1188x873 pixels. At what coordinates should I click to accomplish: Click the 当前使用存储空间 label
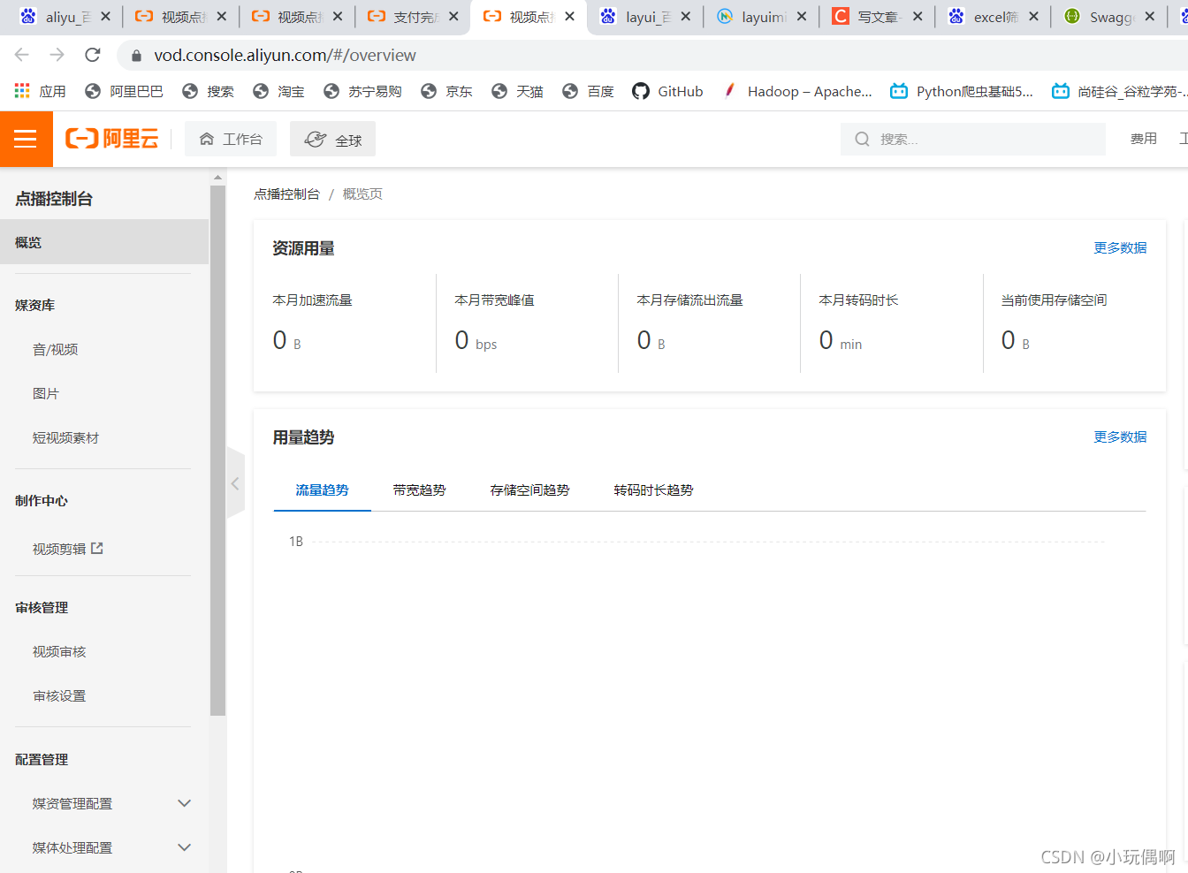(x=1054, y=300)
